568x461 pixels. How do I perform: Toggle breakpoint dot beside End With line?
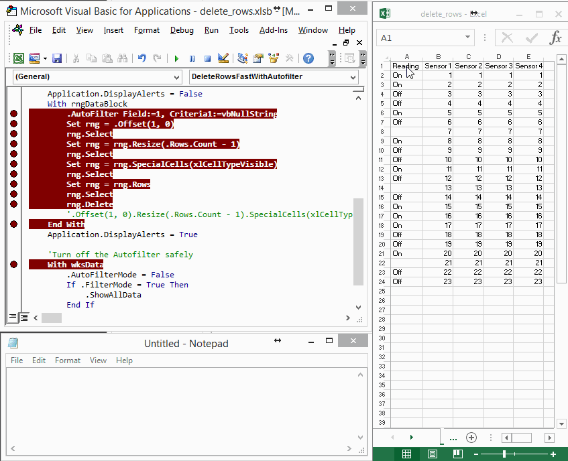coord(13,224)
